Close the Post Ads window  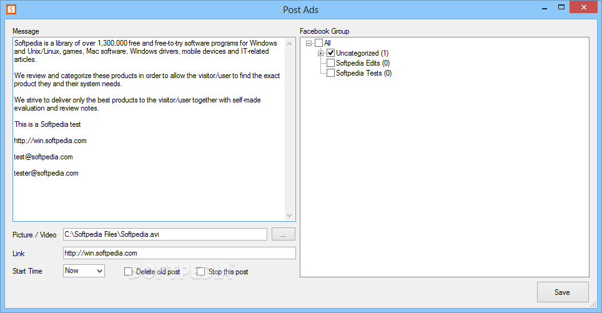point(583,7)
